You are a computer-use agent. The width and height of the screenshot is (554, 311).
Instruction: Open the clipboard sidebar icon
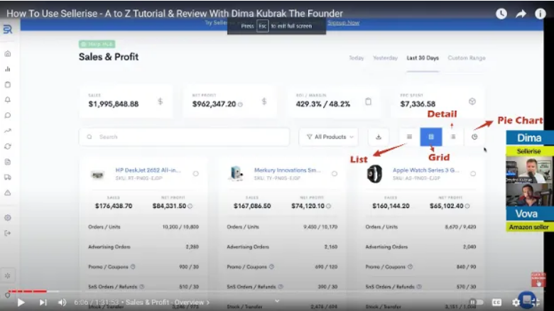click(x=8, y=84)
